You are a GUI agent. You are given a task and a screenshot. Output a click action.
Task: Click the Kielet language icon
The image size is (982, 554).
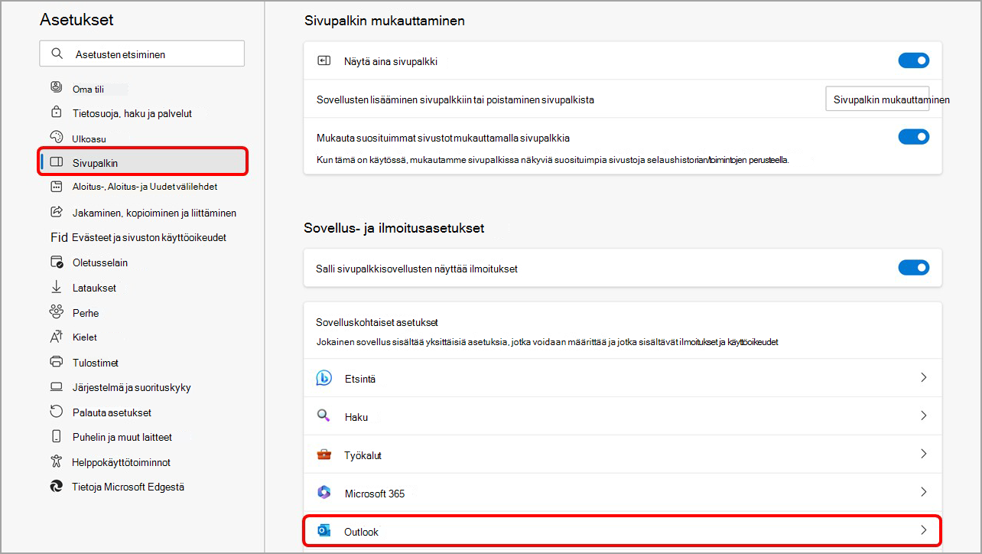[x=56, y=337]
